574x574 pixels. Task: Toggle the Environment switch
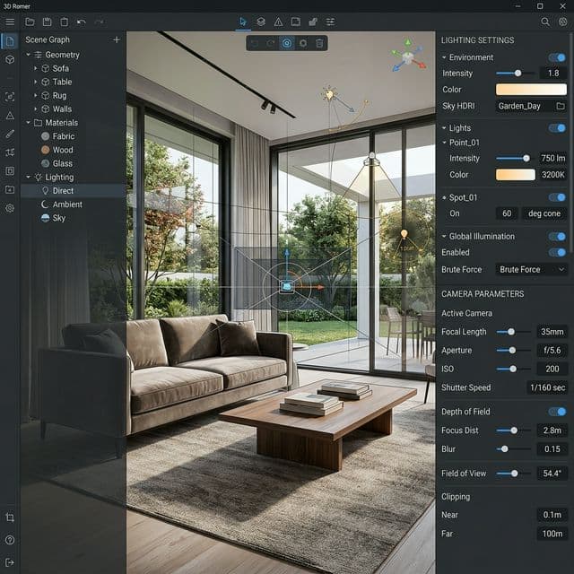click(x=557, y=57)
